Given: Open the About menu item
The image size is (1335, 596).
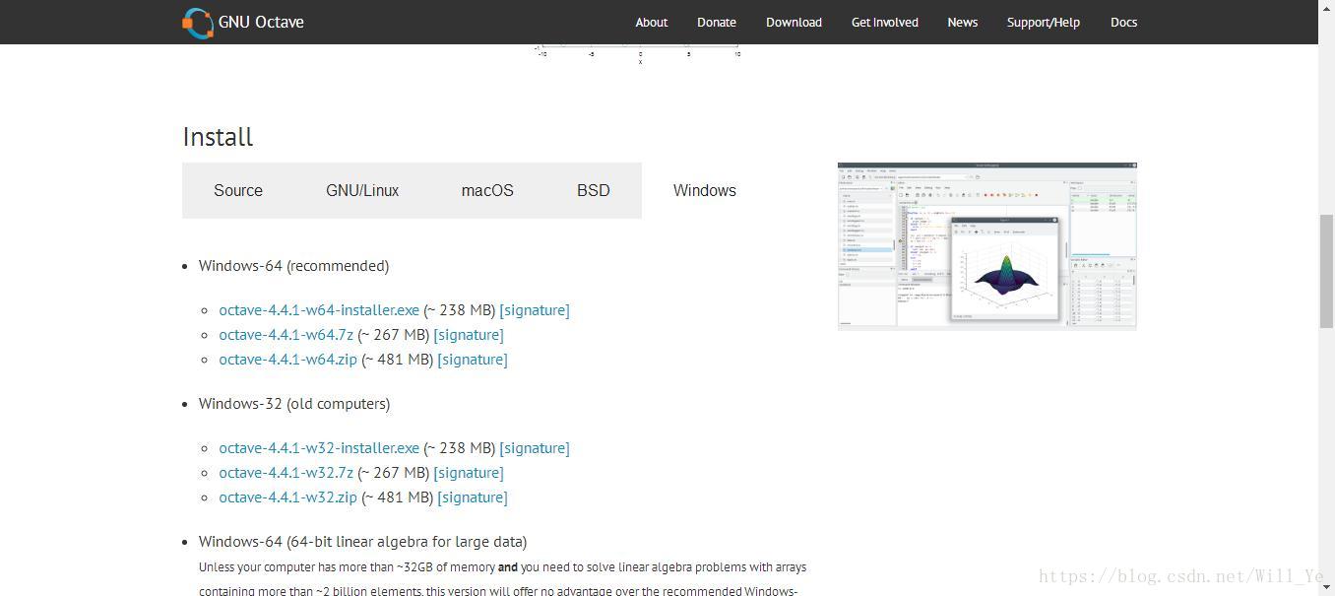Looking at the screenshot, I should click(x=651, y=23).
